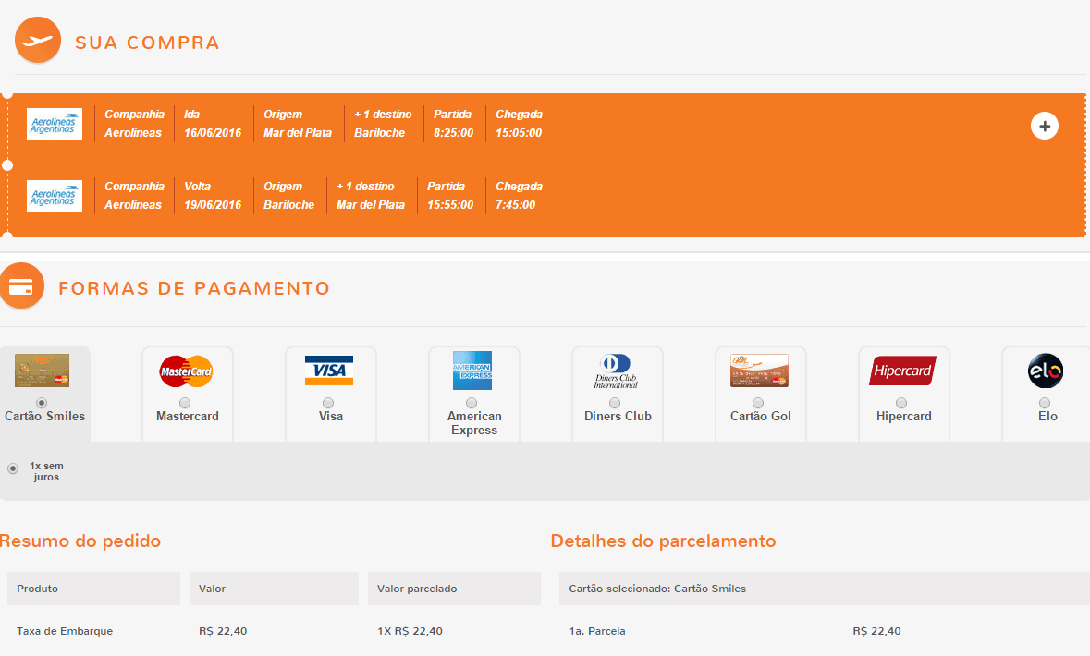Click the SUA COMPRA heading text
Viewport: 1090px width, 656px height.
[147, 43]
